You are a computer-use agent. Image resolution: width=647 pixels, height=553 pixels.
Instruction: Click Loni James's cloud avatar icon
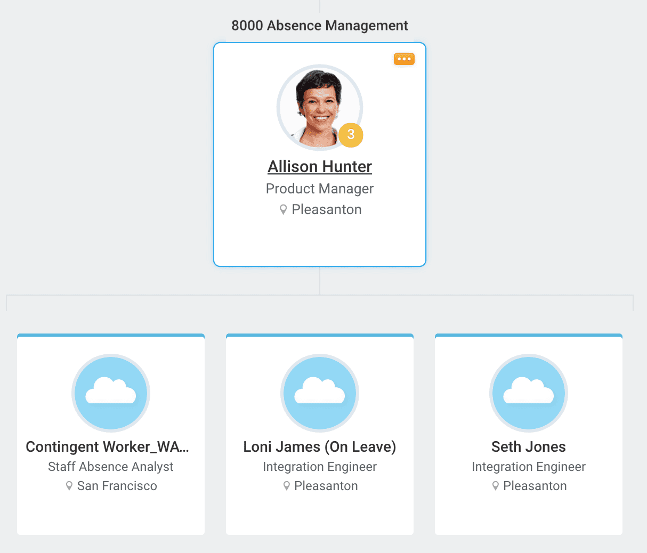click(x=320, y=393)
